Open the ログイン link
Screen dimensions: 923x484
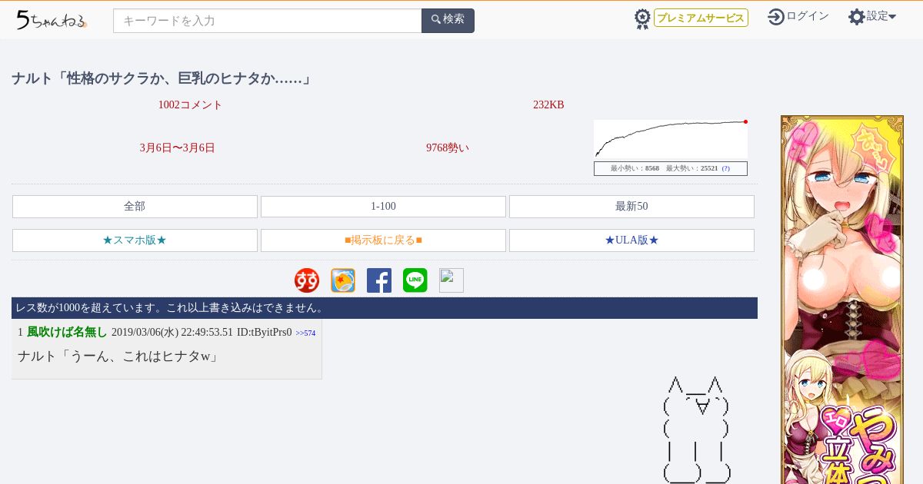(808, 16)
